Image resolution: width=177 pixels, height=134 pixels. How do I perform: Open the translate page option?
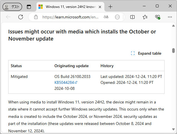(x=106, y=17)
